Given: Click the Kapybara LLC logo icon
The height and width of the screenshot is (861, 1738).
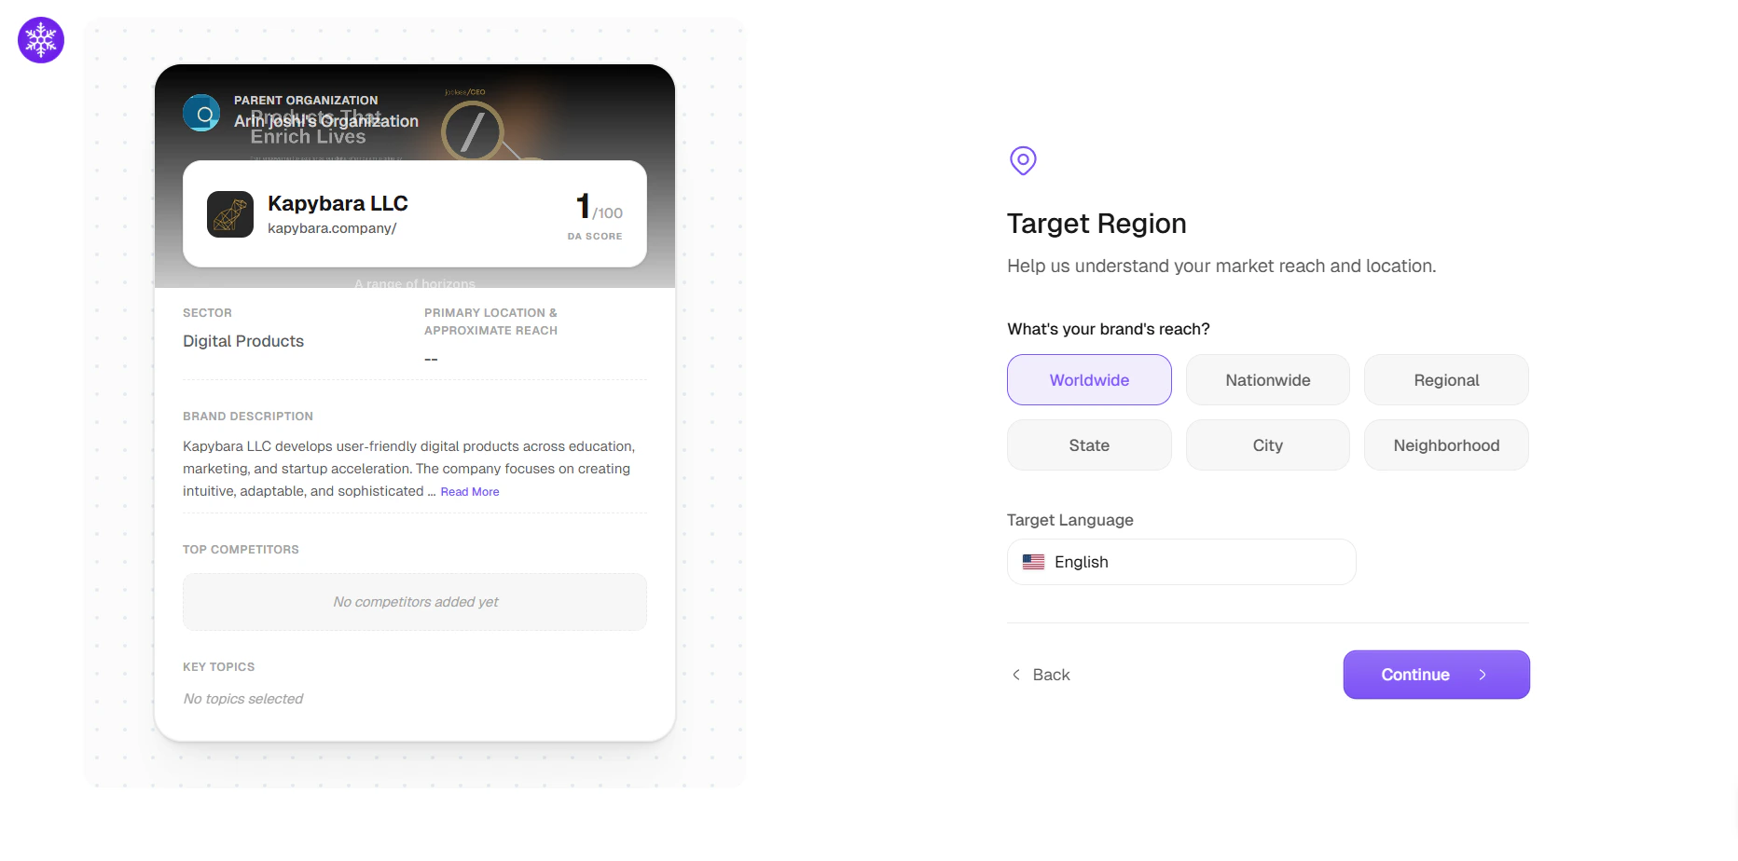Looking at the screenshot, I should tap(229, 214).
